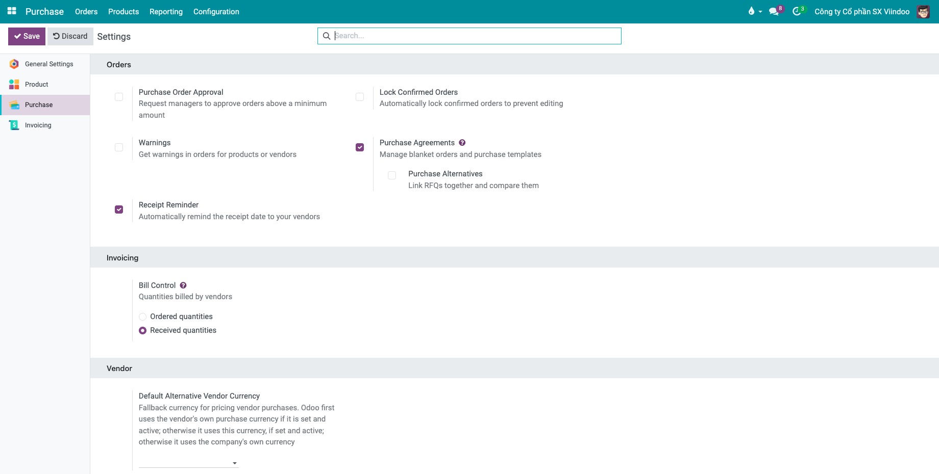Screen dimensions: 939x474
Task: Click the Product module icon in sidebar
Action: pyautogui.click(x=14, y=85)
